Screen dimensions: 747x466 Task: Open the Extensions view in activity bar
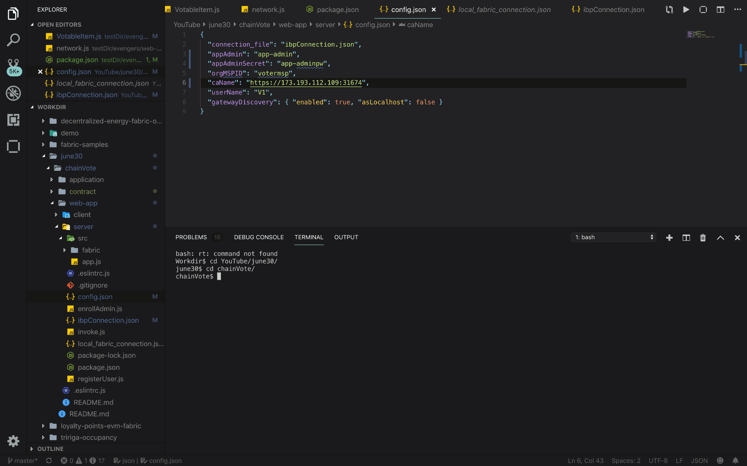tap(13, 120)
